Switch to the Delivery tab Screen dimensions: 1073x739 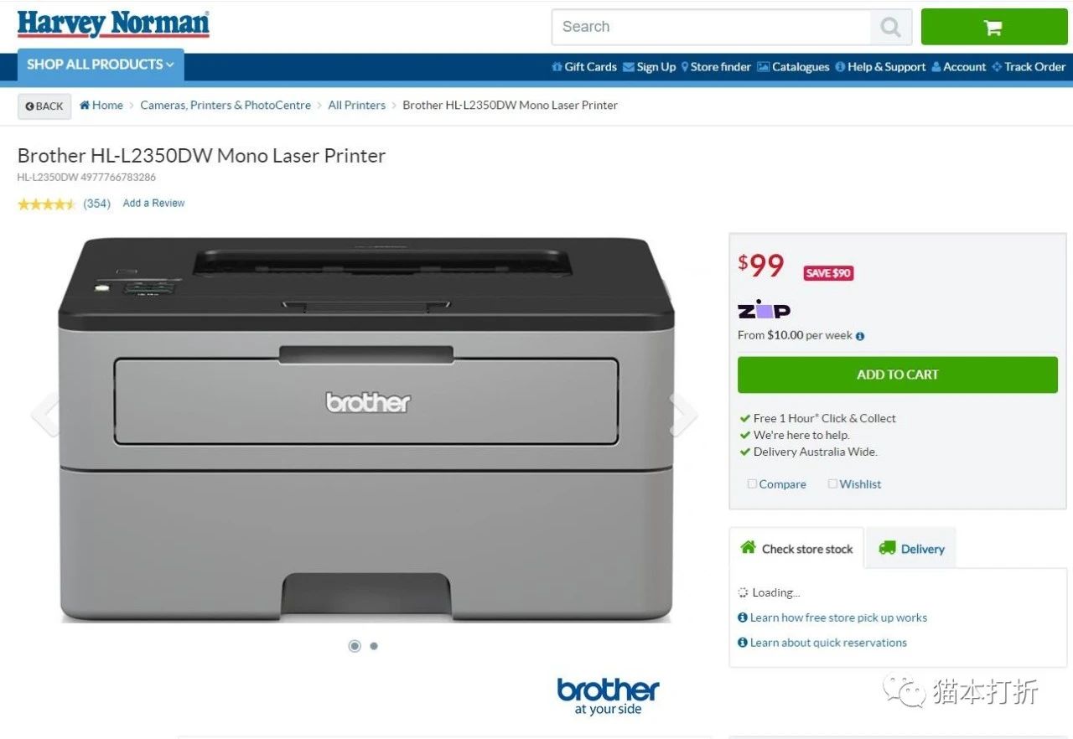click(x=910, y=549)
